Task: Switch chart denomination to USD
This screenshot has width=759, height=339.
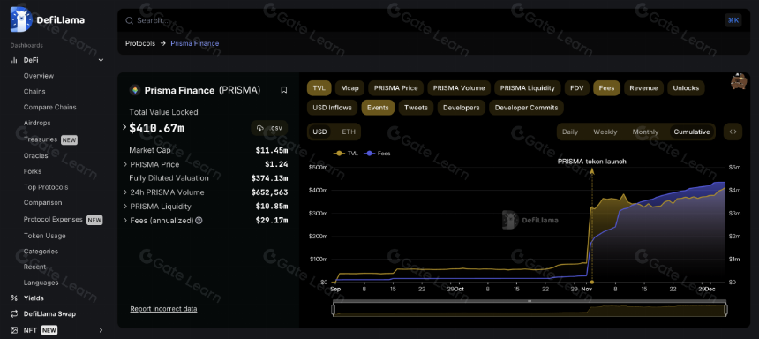Action: coord(319,132)
